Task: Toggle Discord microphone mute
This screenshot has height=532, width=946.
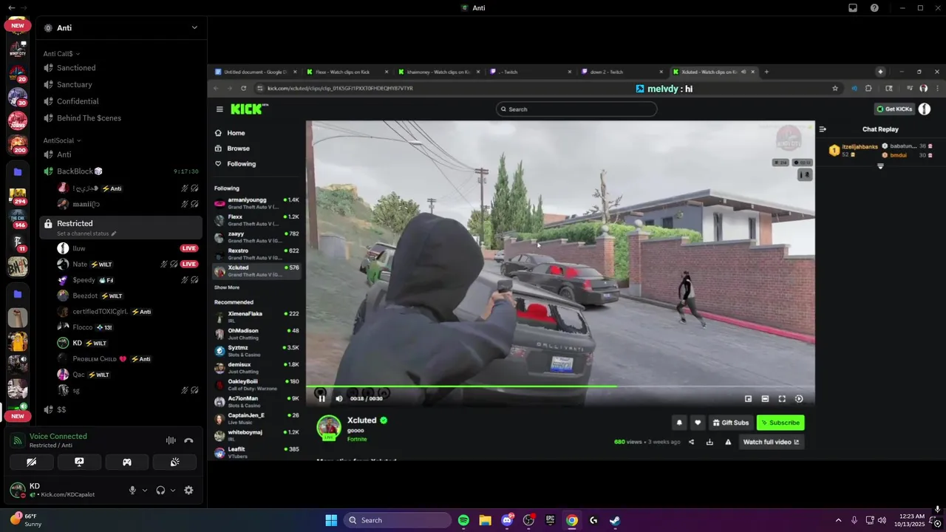Action: coord(133,490)
